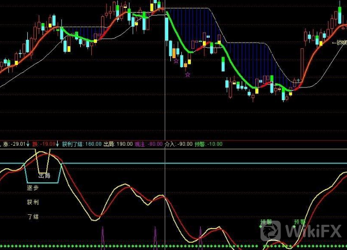
Task: Click the first purple spike in lower panel
Action: (x=103, y=235)
